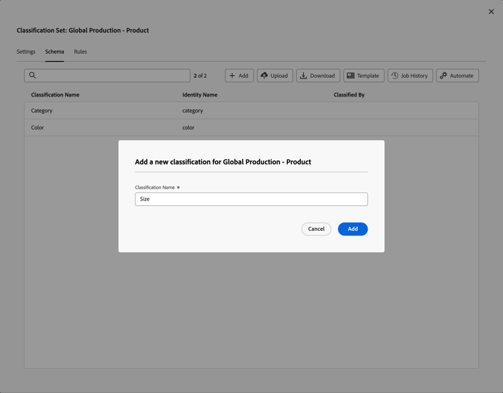Click the Template icon
This screenshot has width=503, height=393.
tap(351, 75)
